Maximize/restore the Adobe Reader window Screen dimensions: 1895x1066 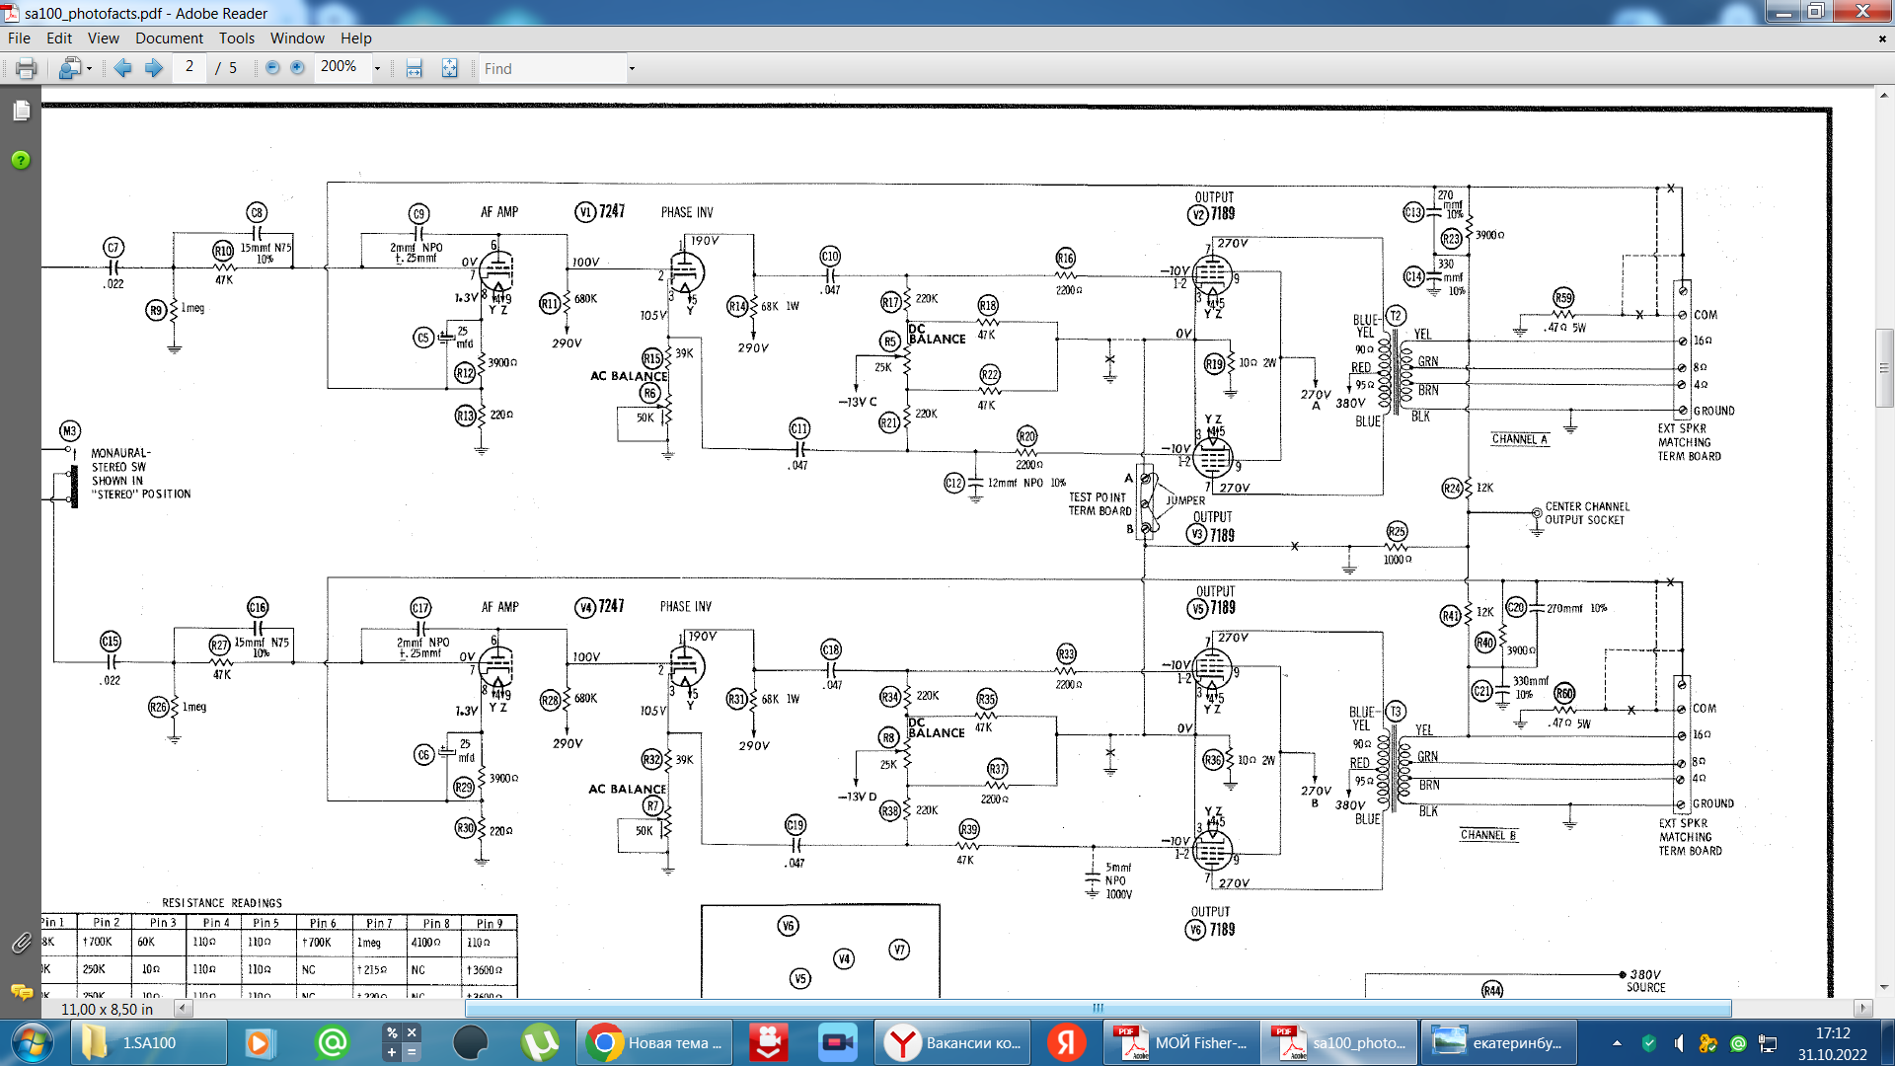(x=1816, y=11)
